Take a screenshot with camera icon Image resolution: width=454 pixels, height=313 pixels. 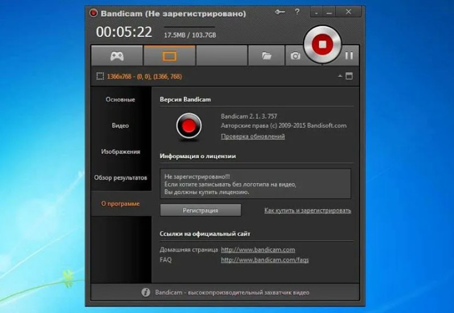[295, 56]
